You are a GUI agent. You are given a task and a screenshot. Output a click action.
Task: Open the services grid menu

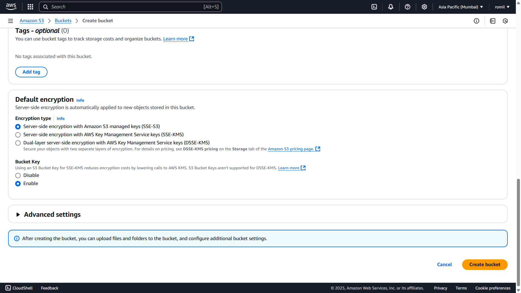[x=30, y=7]
